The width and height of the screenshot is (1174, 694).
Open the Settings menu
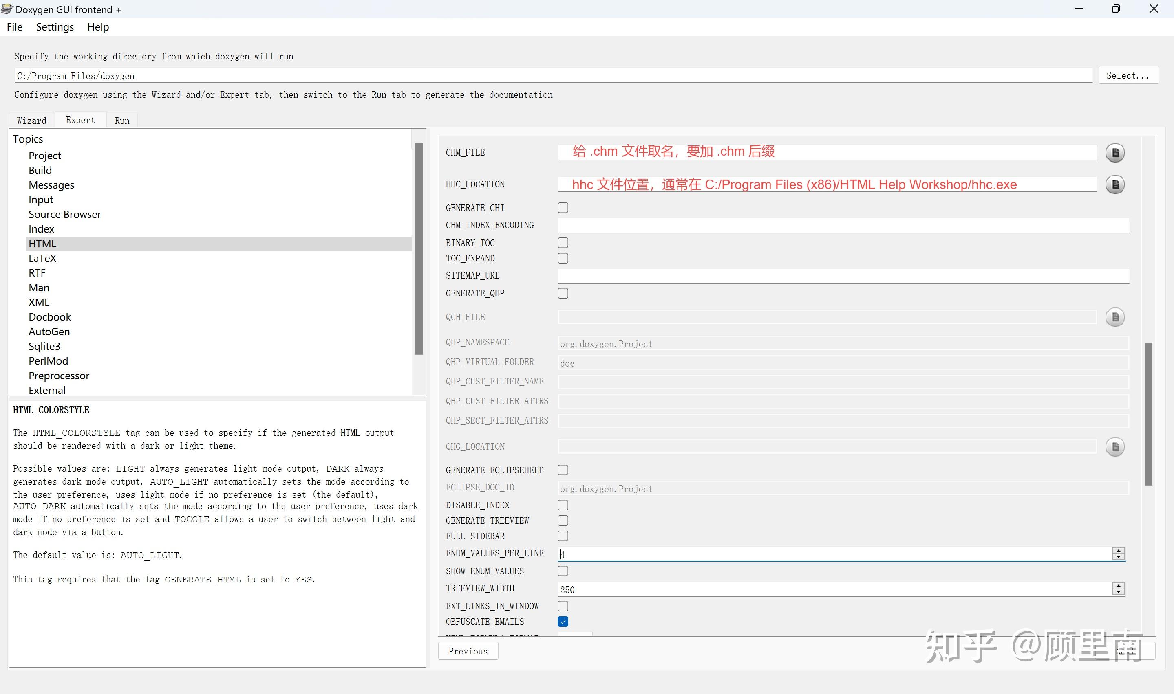tap(55, 27)
